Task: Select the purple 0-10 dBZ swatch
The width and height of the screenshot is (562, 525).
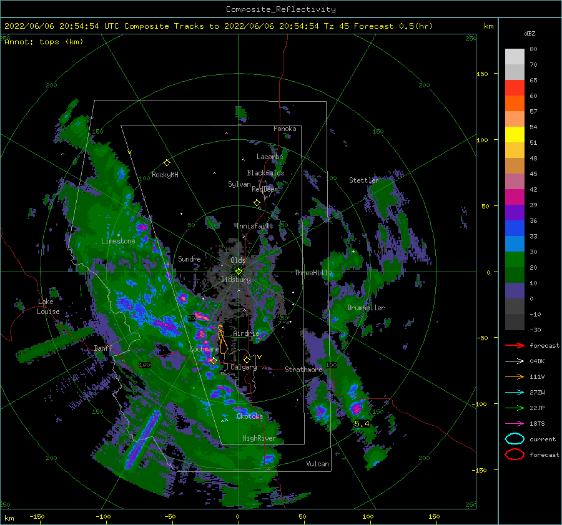Action: [515, 291]
